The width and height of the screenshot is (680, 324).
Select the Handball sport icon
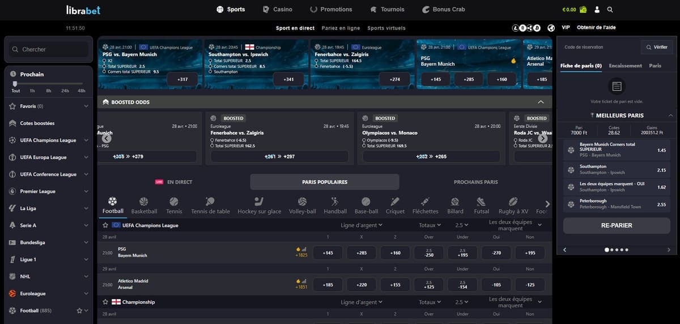(335, 206)
